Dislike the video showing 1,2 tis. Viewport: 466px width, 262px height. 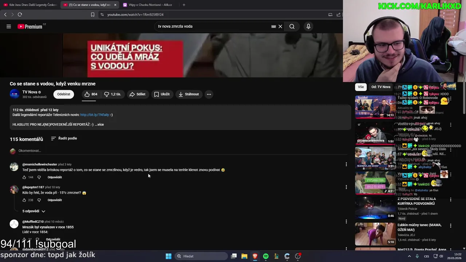click(112, 94)
